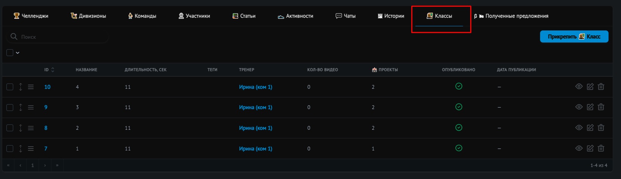
Task: Open the Участники tab
Action: click(194, 16)
